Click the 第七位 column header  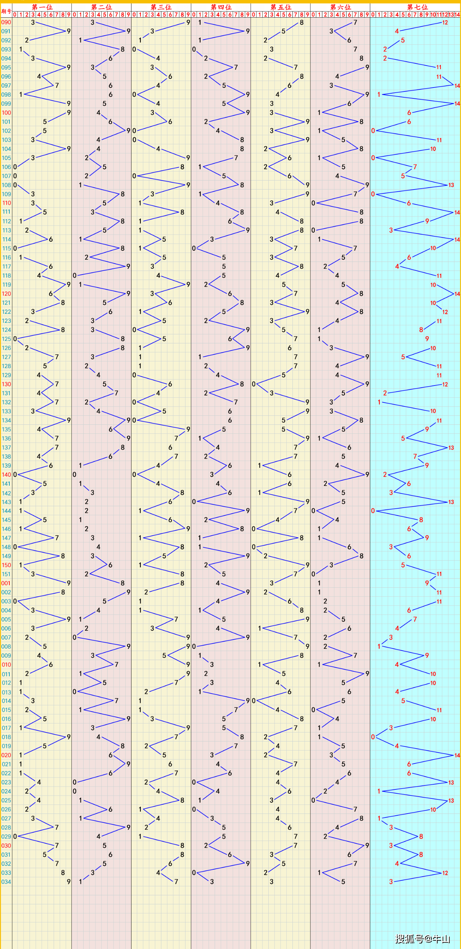tap(417, 7)
